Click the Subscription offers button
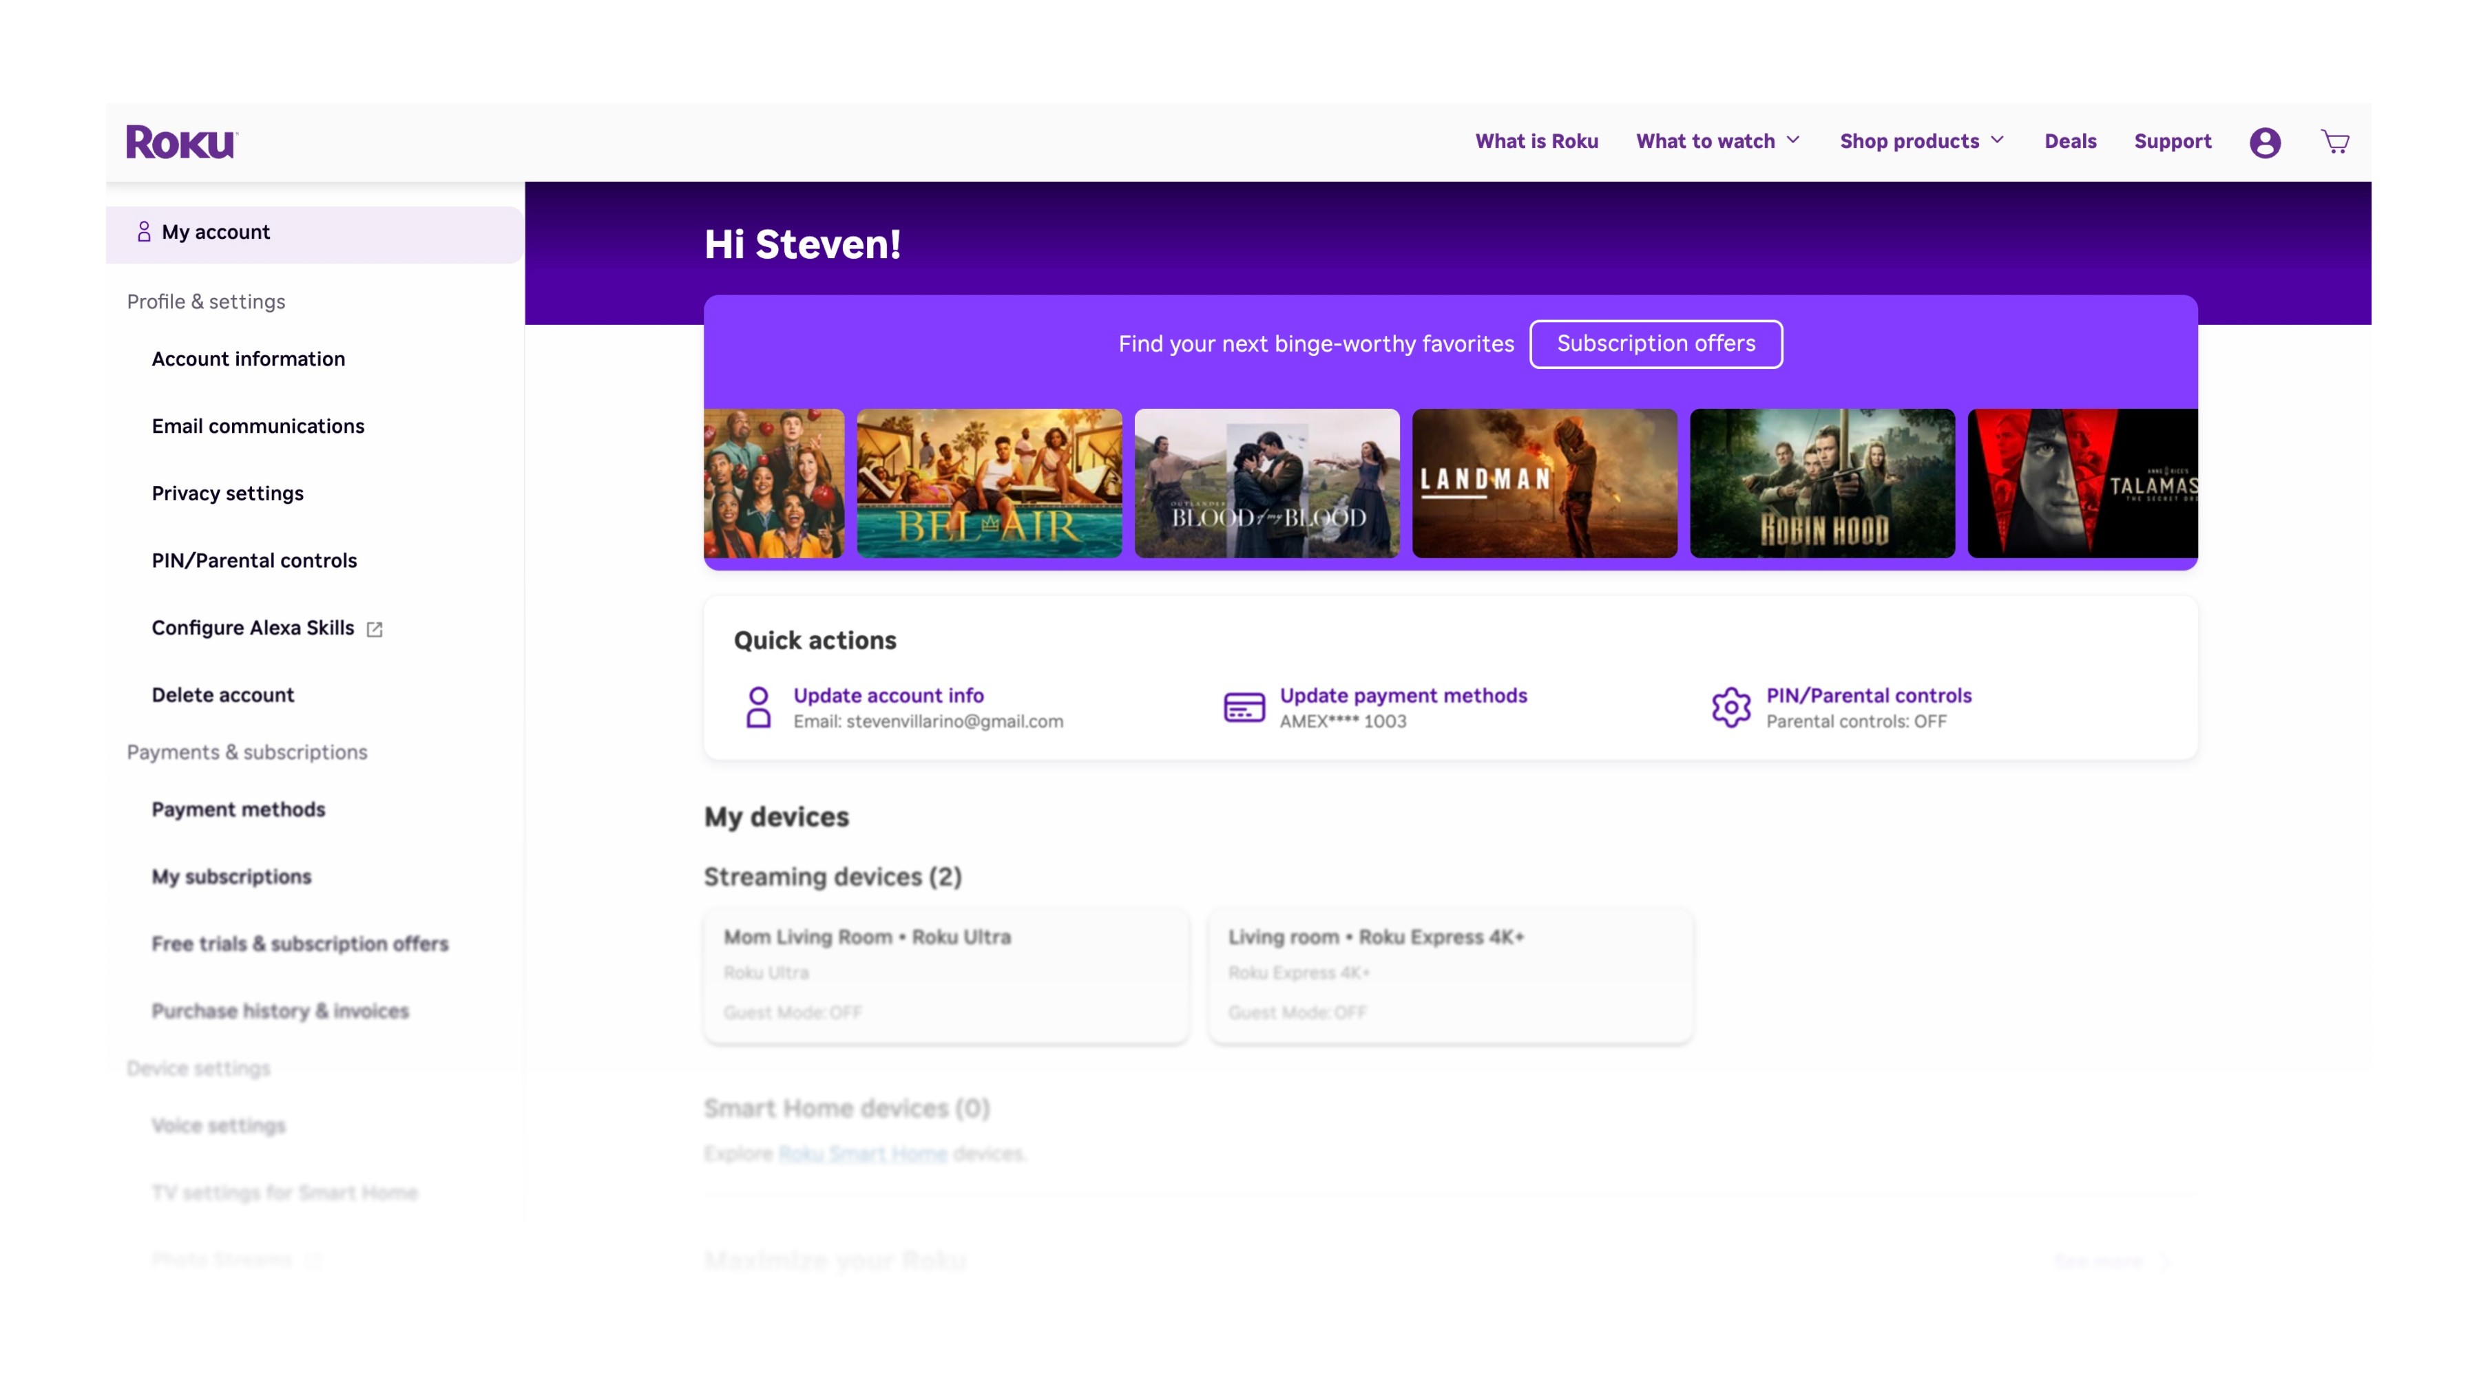 click(x=1655, y=343)
